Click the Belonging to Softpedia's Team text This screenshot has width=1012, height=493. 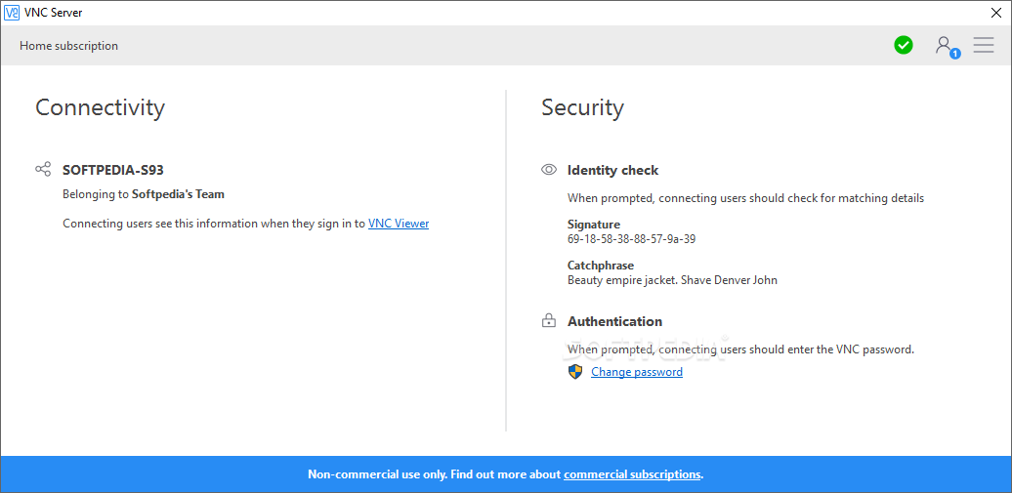coord(144,193)
